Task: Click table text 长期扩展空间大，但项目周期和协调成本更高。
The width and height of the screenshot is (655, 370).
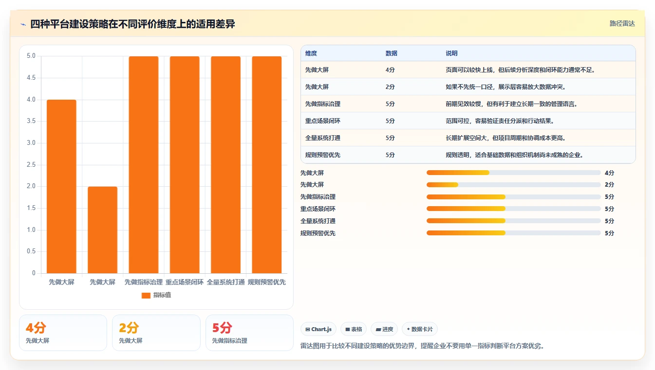Action: [x=505, y=138]
